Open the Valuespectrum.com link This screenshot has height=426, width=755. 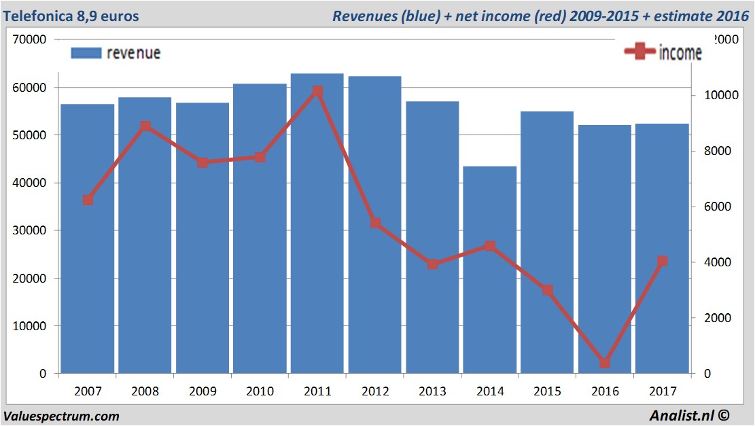(x=61, y=416)
